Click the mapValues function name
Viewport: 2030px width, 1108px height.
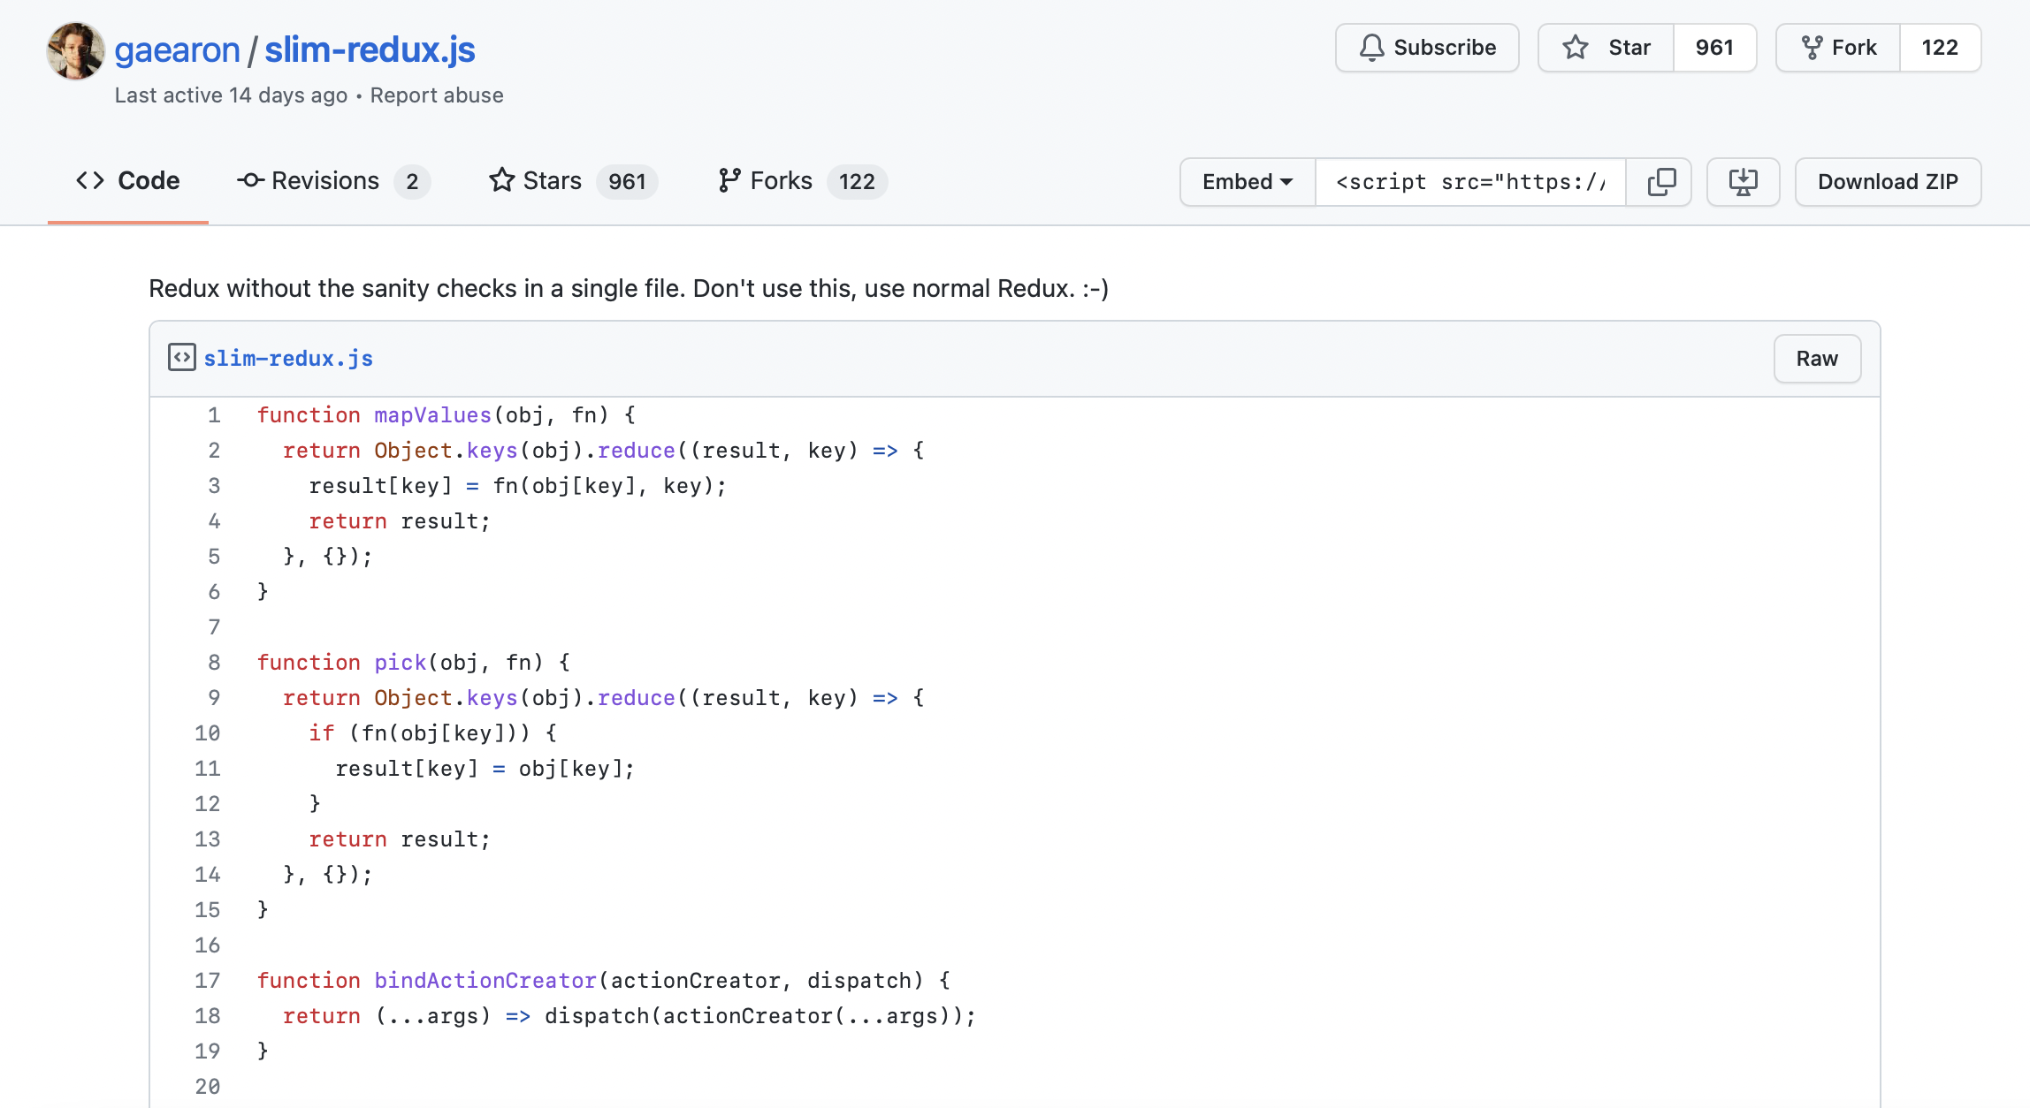432,415
